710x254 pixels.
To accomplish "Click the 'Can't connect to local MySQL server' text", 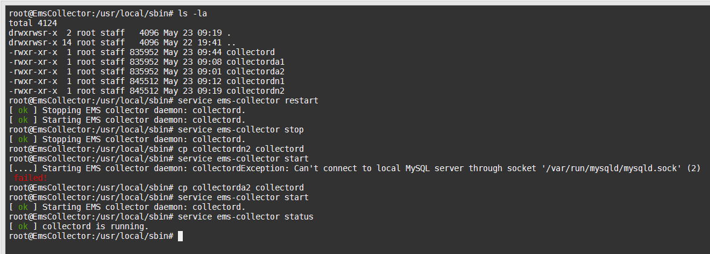I will [379, 169].
